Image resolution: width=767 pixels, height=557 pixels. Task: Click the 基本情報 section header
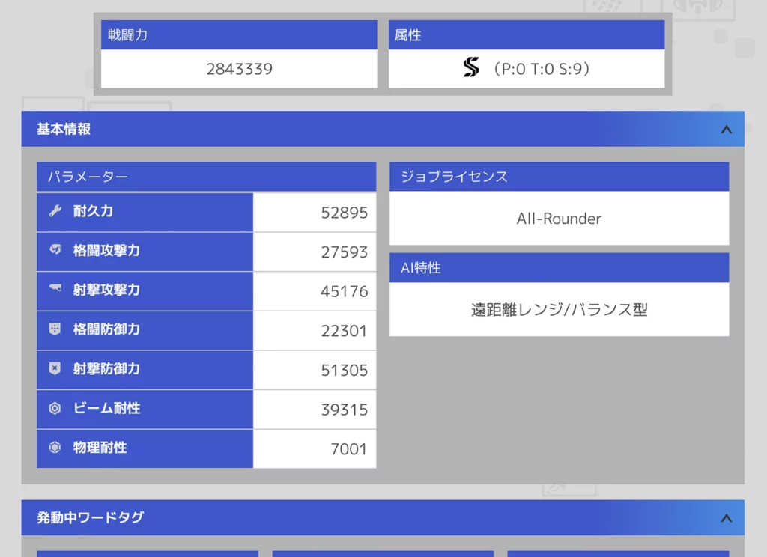tap(64, 129)
